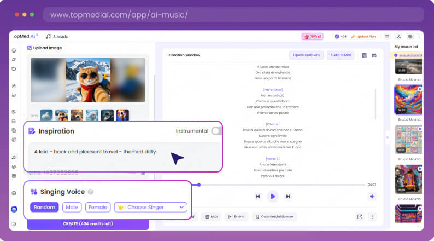Image resolution: width=434 pixels, height=241 pixels.
Task: Click the Explore Creations tab
Action: (306, 55)
